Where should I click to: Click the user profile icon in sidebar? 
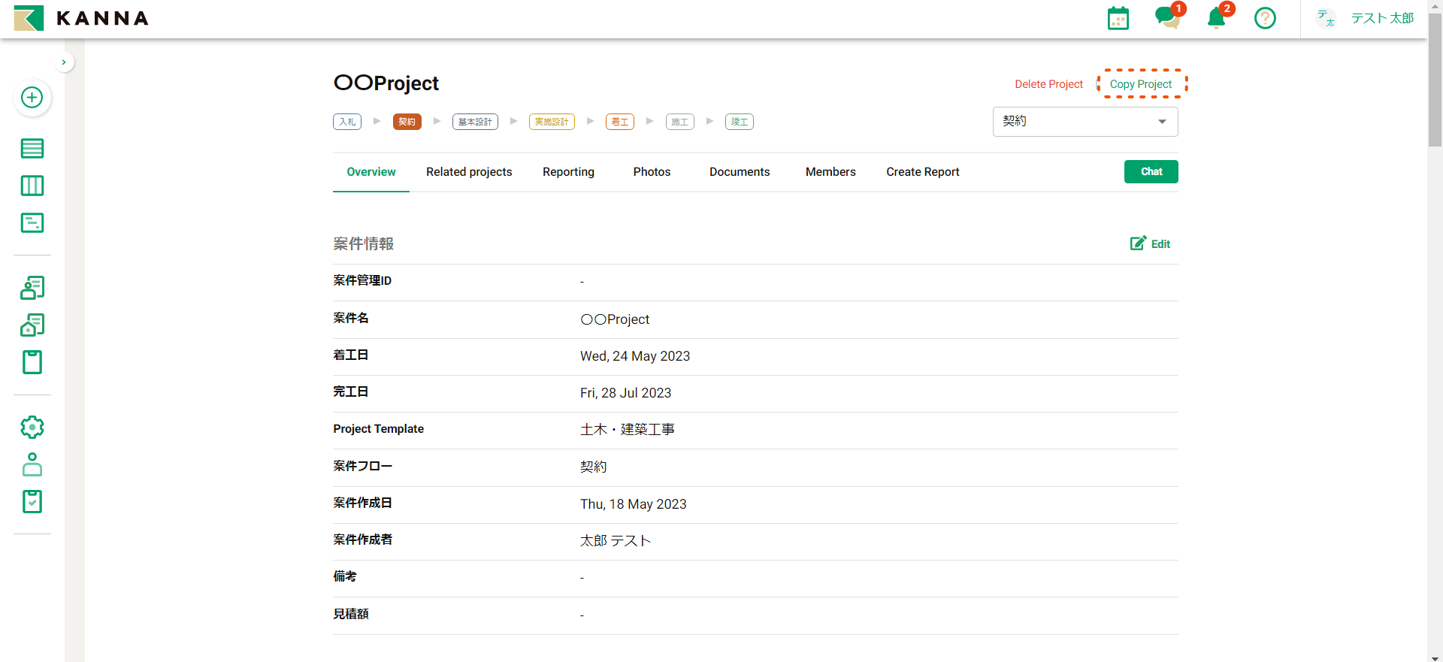[x=32, y=464]
